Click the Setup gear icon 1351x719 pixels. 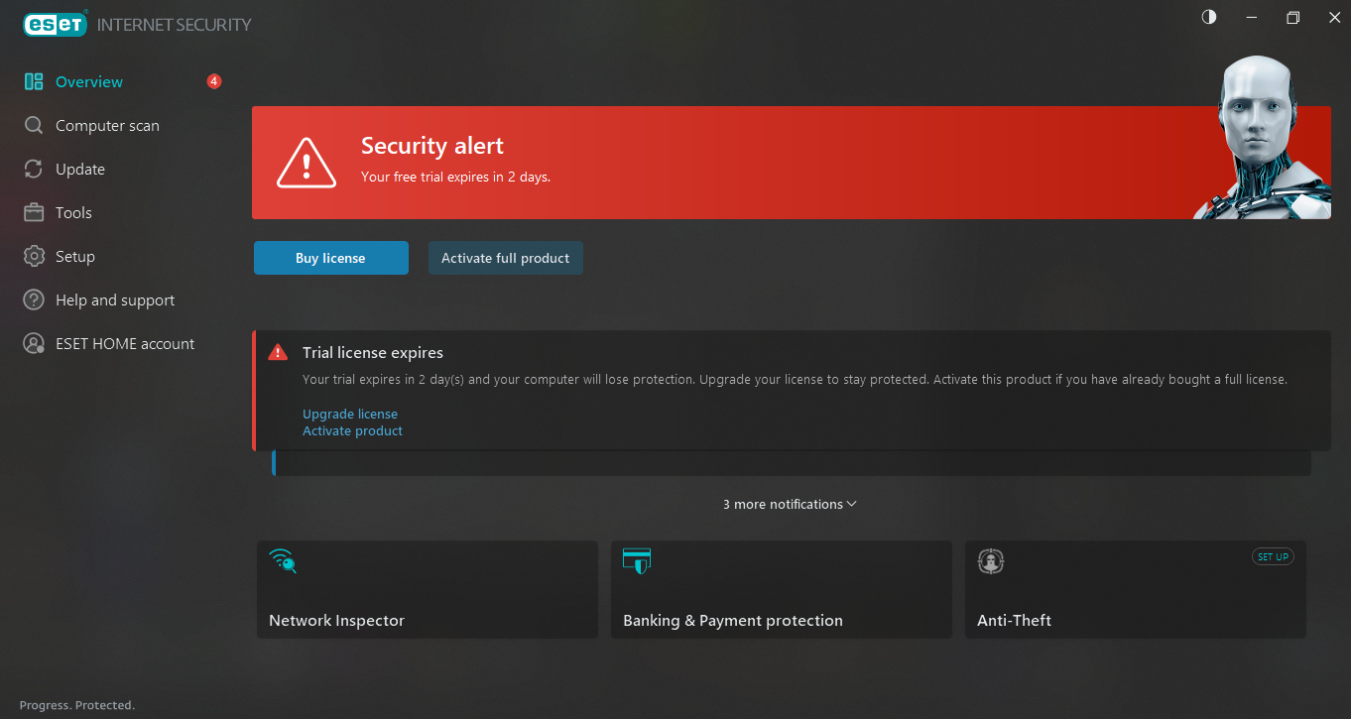pos(34,256)
